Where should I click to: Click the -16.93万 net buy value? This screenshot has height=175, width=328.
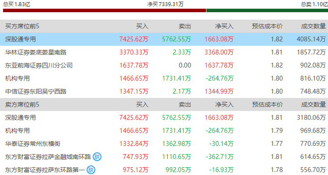click(x=222, y=170)
